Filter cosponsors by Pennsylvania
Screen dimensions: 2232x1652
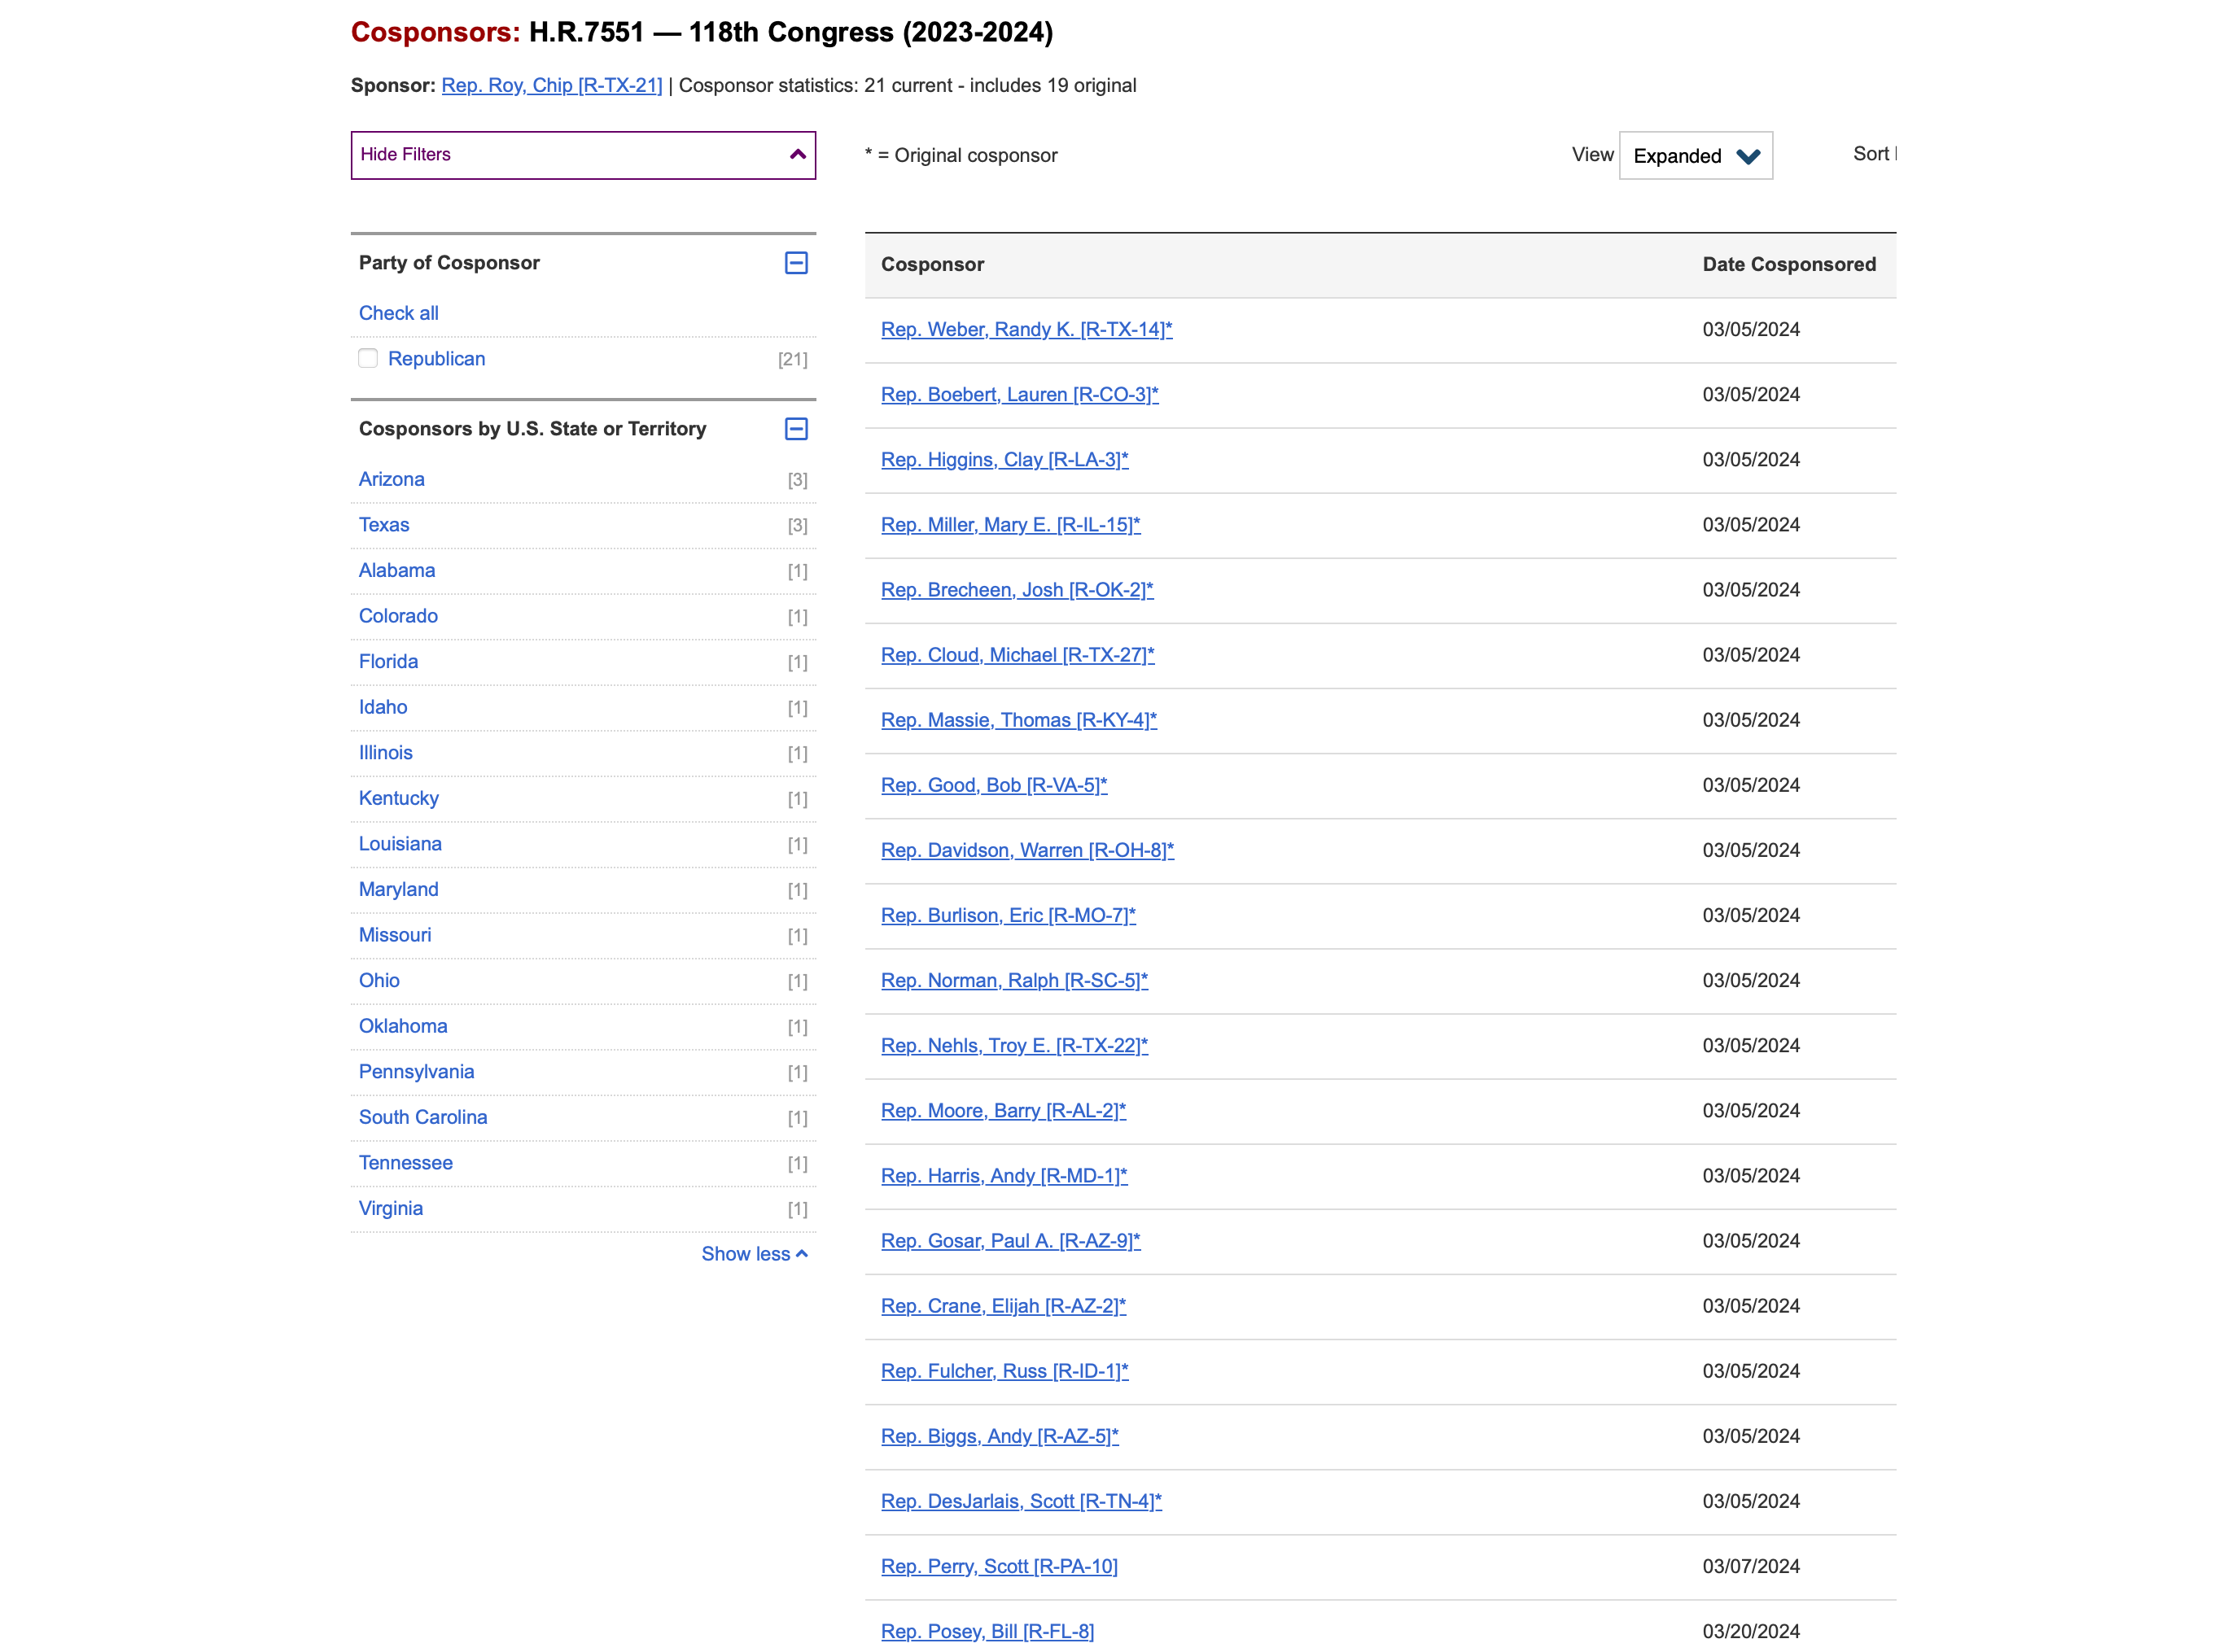416,1072
